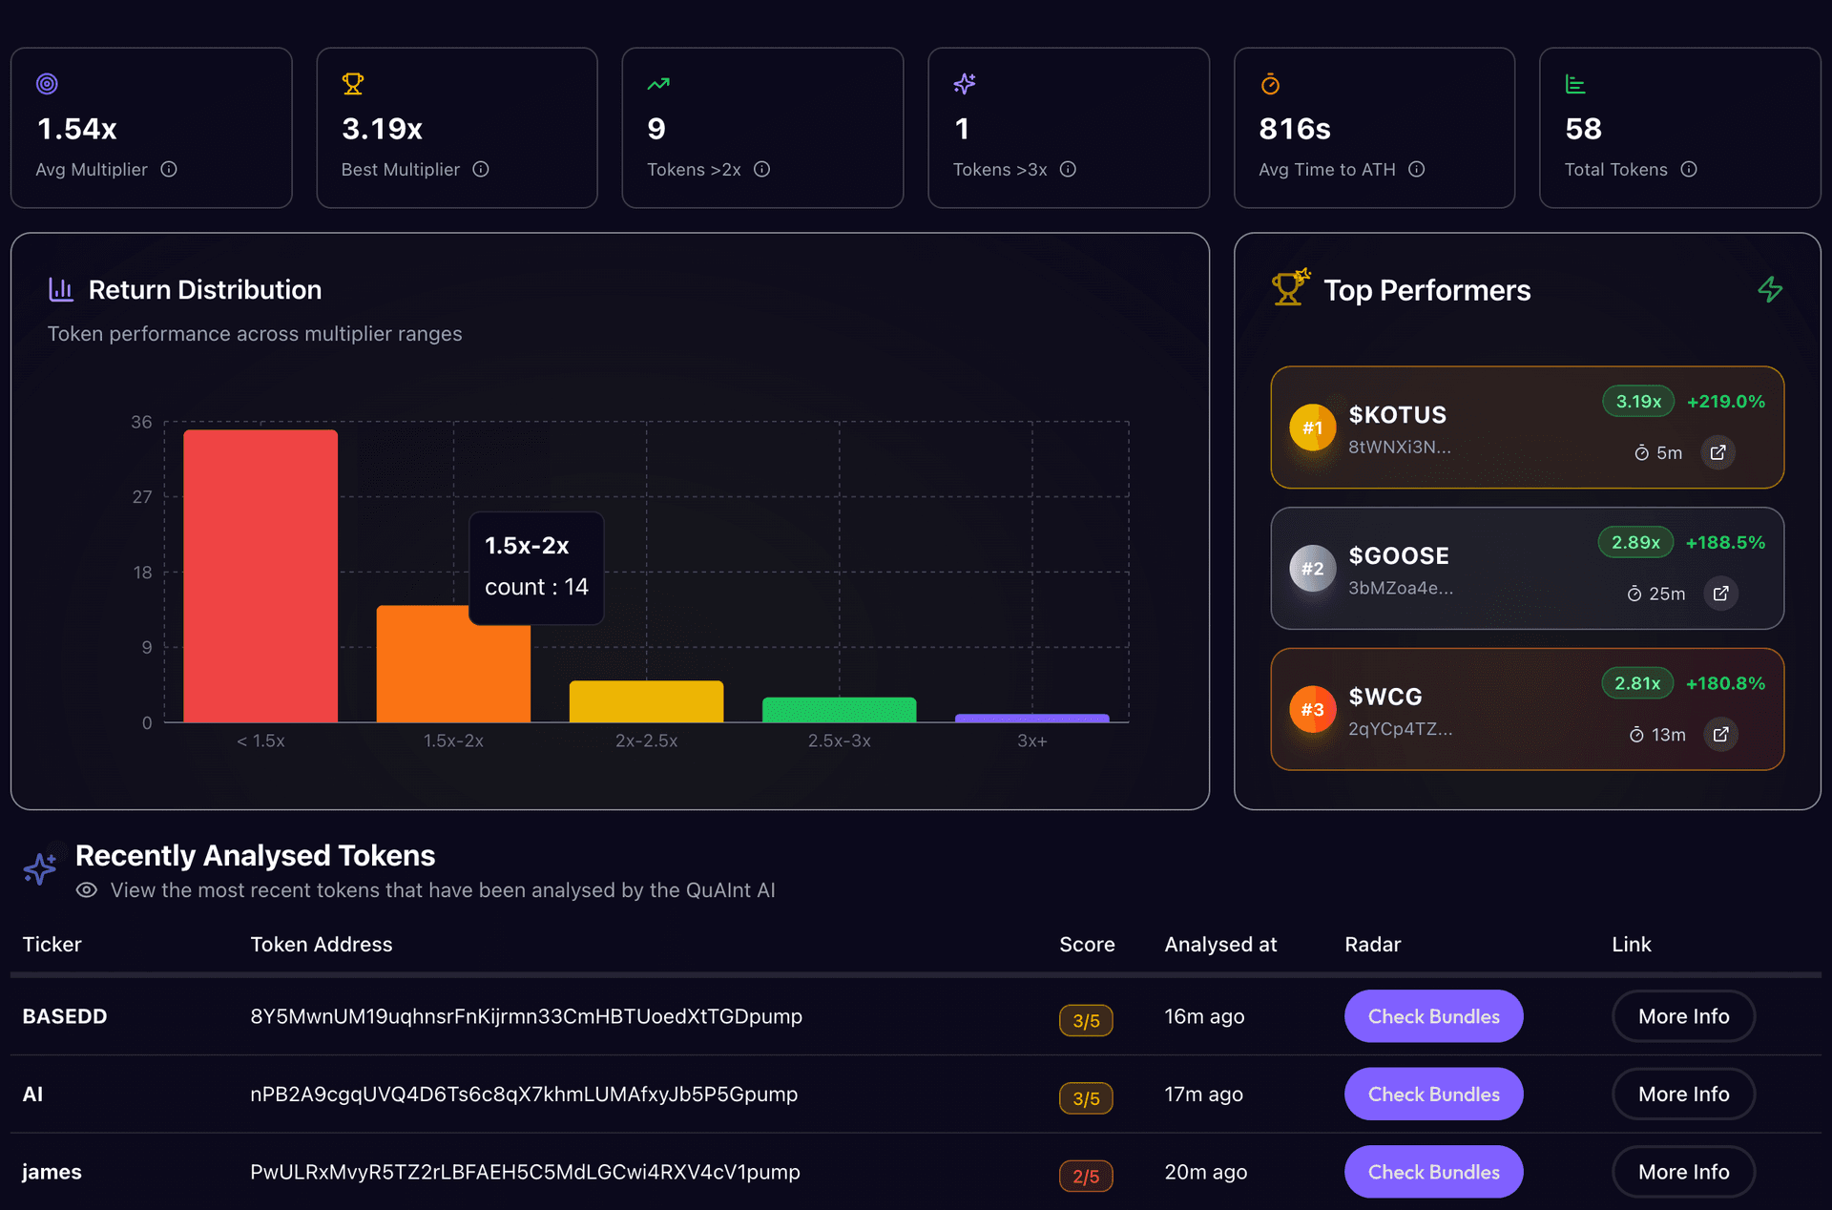Click Check Bundles for BASEDD
The image size is (1832, 1210).
[1433, 1016]
